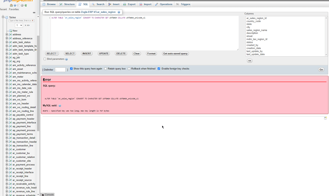Viewport: 329px width, 196px height.
Task: Open the Recent tables tab
Action: [3, 9]
